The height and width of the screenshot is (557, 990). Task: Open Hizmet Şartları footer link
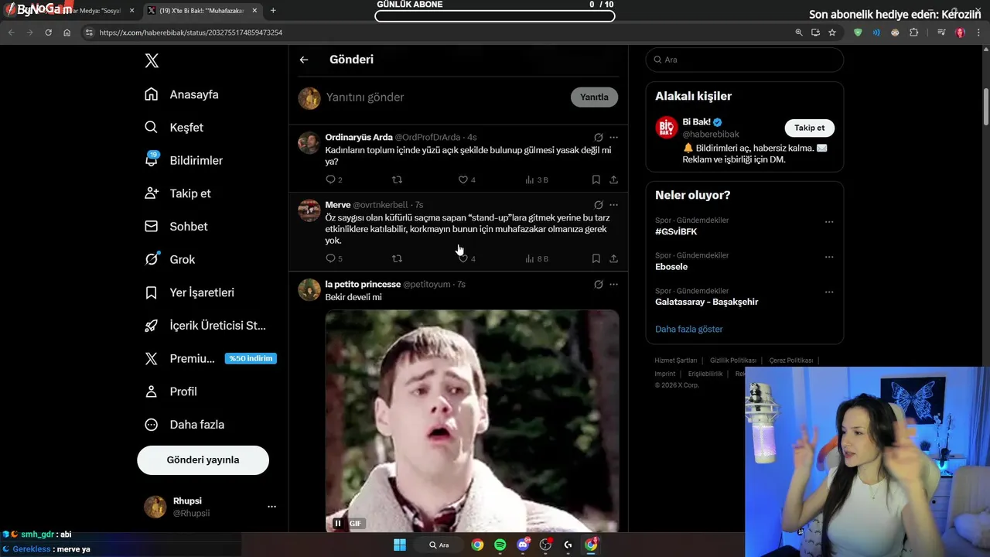pyautogui.click(x=675, y=361)
